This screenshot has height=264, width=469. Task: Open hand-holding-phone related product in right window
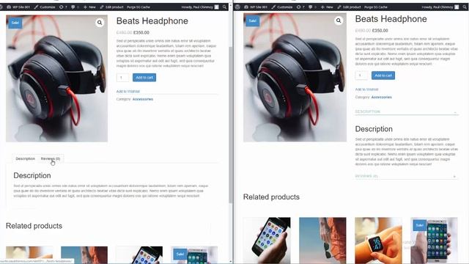[x=267, y=241]
